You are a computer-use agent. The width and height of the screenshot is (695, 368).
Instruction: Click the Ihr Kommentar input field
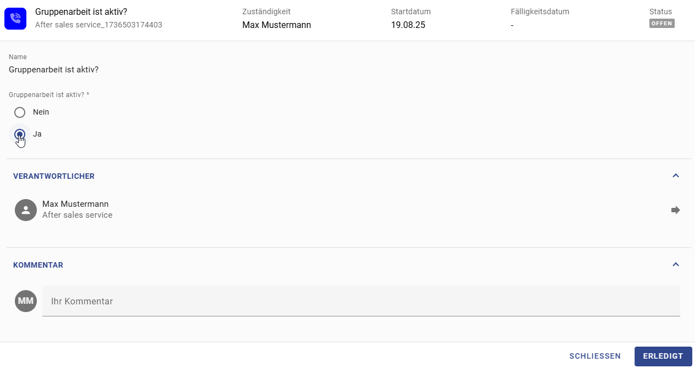pyautogui.click(x=220, y=301)
